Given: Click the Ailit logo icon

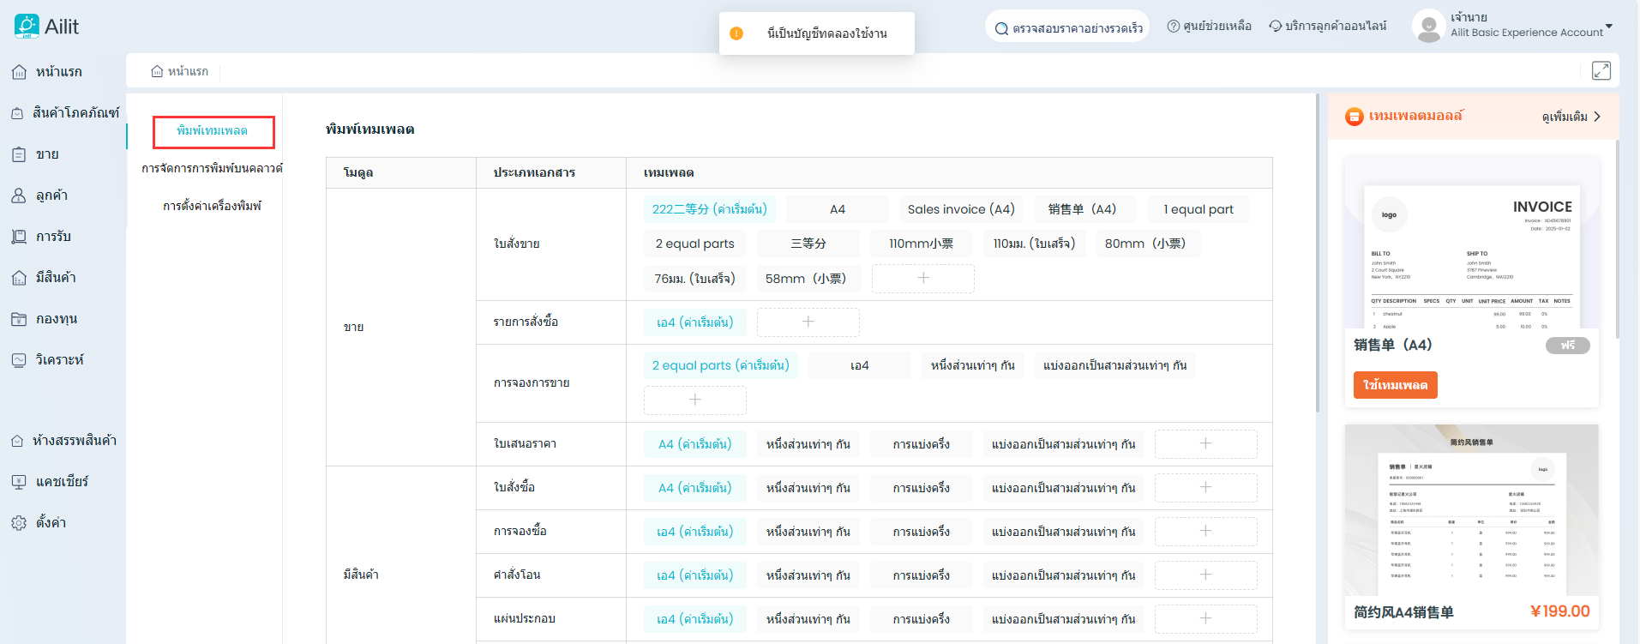Looking at the screenshot, I should tap(27, 27).
